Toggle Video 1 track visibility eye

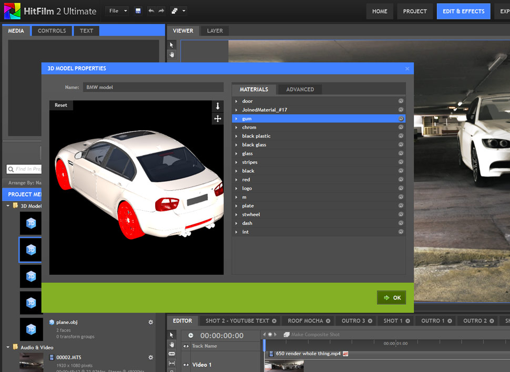[x=186, y=365]
